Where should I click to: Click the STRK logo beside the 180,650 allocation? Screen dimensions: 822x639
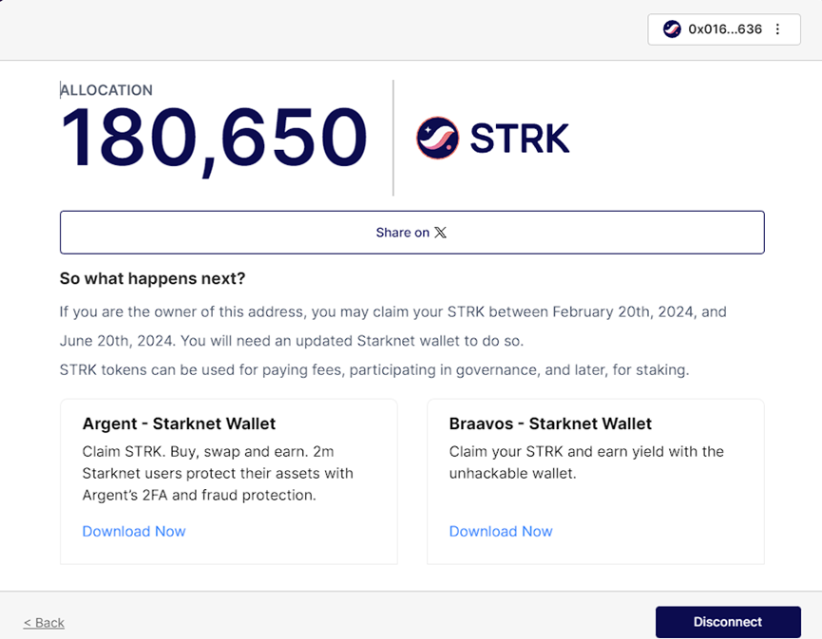coord(436,138)
